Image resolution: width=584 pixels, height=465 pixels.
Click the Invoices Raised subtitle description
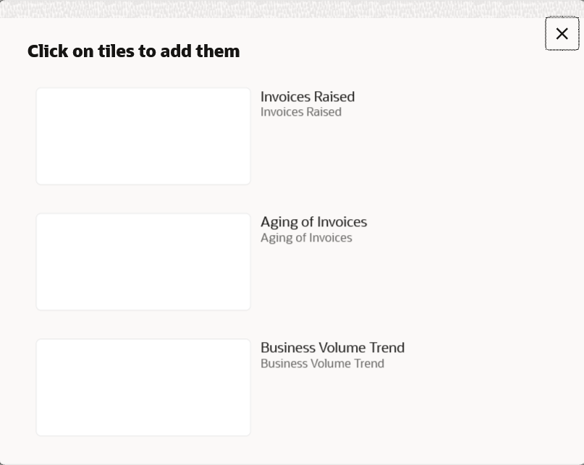click(x=301, y=111)
